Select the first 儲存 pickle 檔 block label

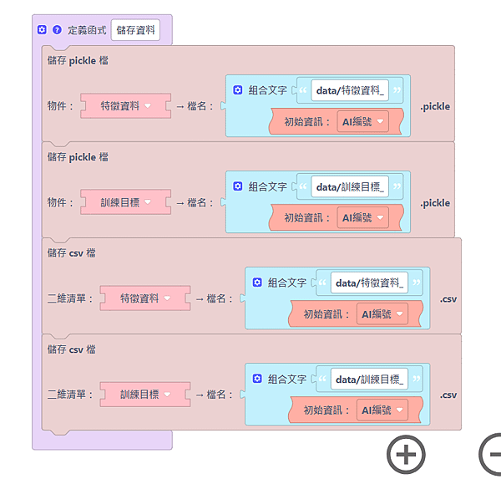[78, 60]
